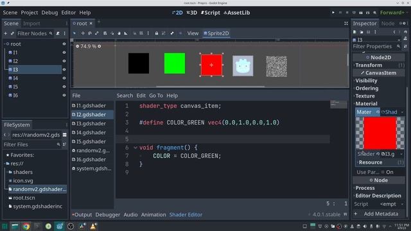The width and height of the screenshot is (411, 231).
Task: Activate the Ruler Mode tool
Action: pyautogui.click(x=126, y=33)
